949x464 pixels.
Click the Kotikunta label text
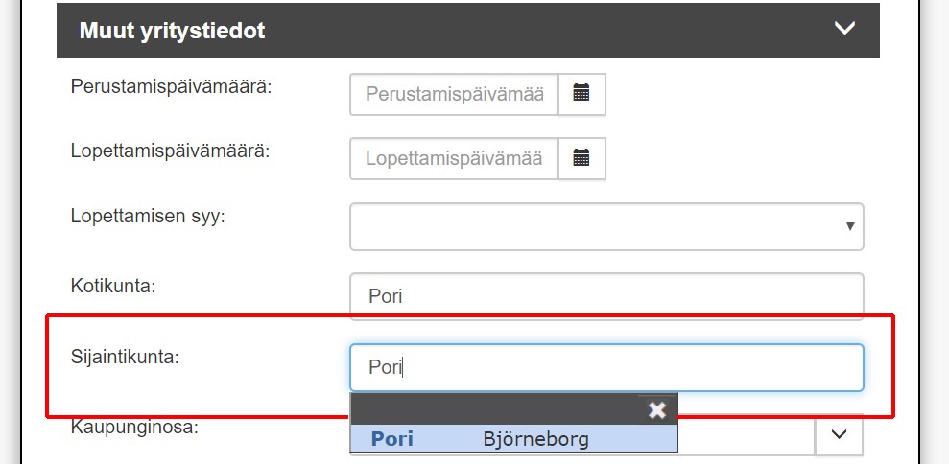(x=113, y=286)
